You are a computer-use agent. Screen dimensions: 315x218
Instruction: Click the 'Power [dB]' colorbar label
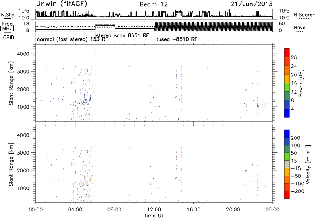301,83
